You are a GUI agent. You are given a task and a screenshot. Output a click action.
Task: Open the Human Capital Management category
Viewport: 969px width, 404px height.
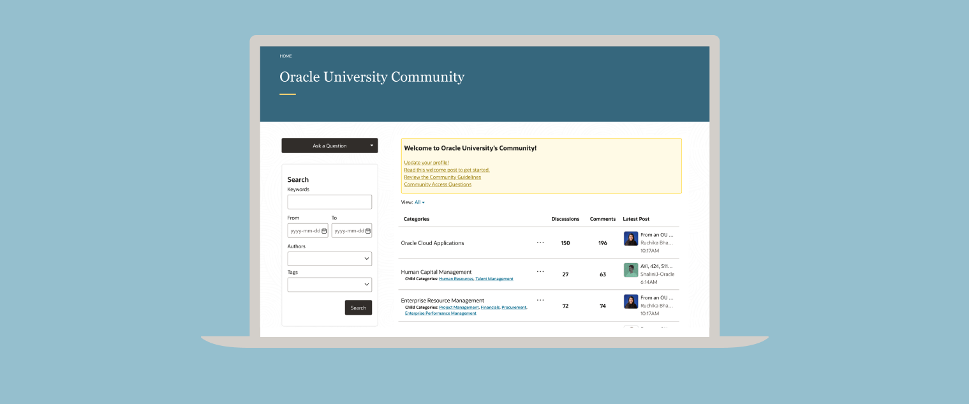pyautogui.click(x=436, y=272)
